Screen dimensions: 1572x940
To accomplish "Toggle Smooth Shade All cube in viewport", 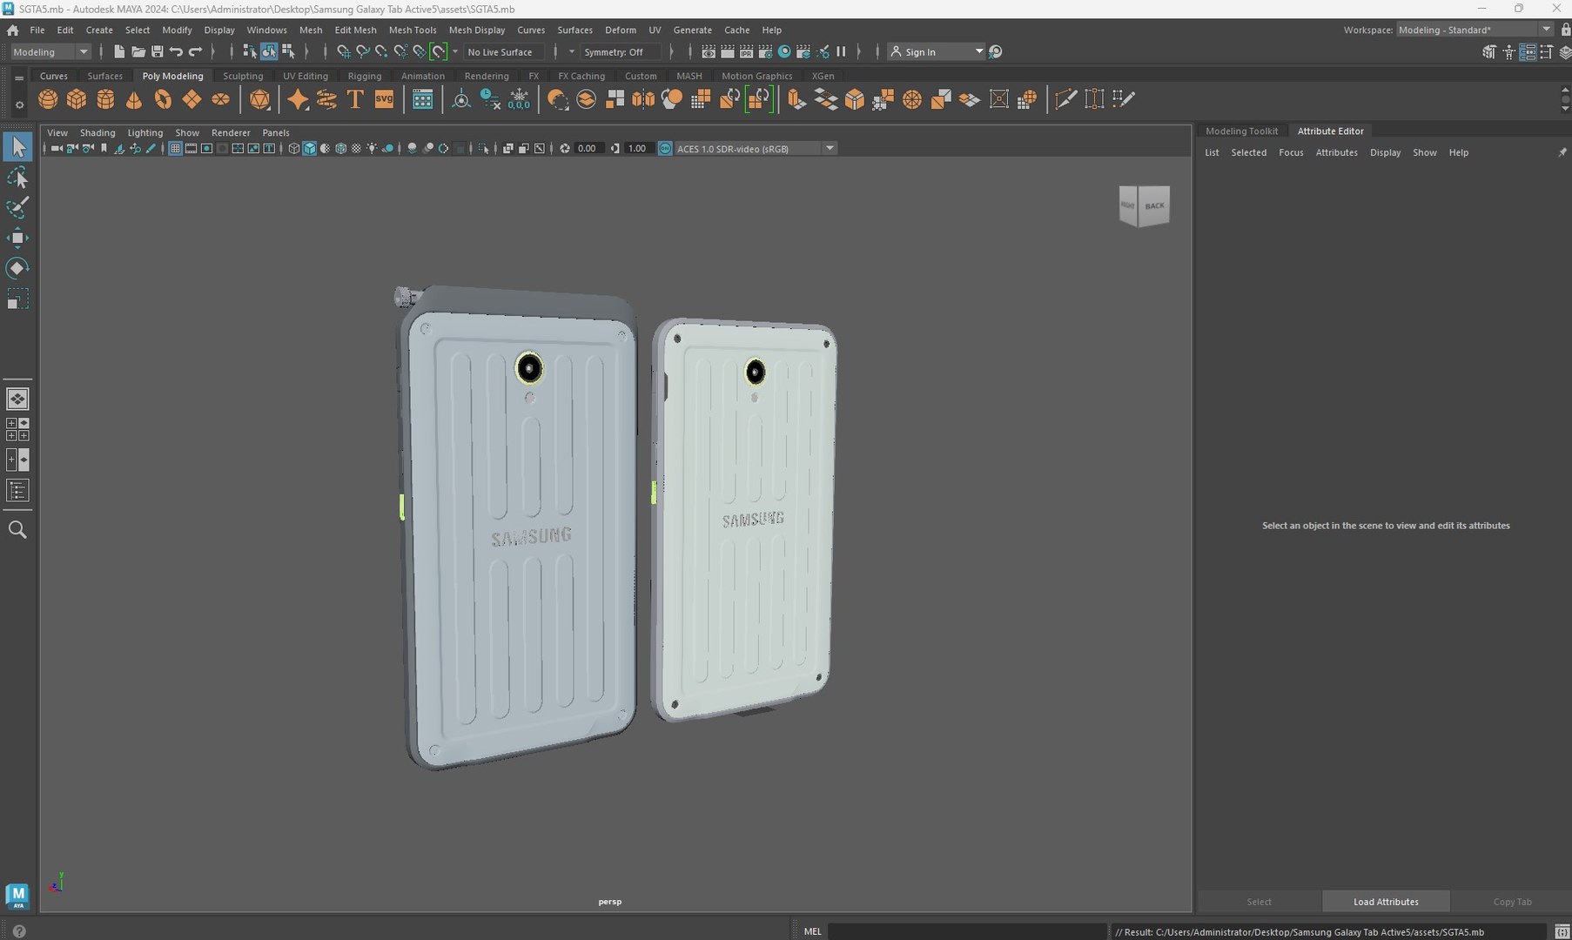I will point(309,148).
